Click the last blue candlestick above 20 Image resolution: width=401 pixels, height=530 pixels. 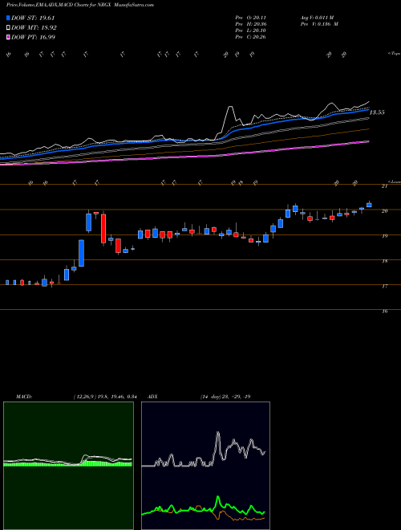point(369,205)
